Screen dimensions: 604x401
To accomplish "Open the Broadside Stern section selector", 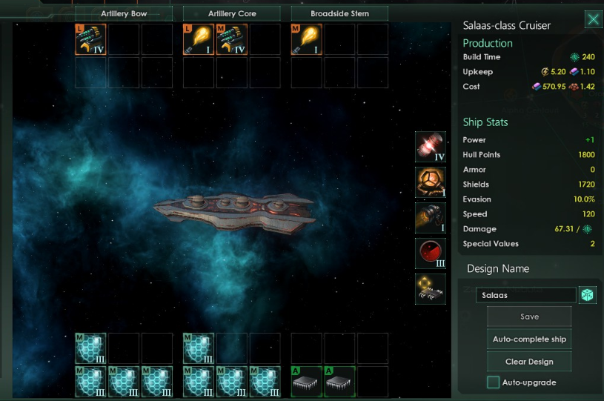I will pos(339,13).
